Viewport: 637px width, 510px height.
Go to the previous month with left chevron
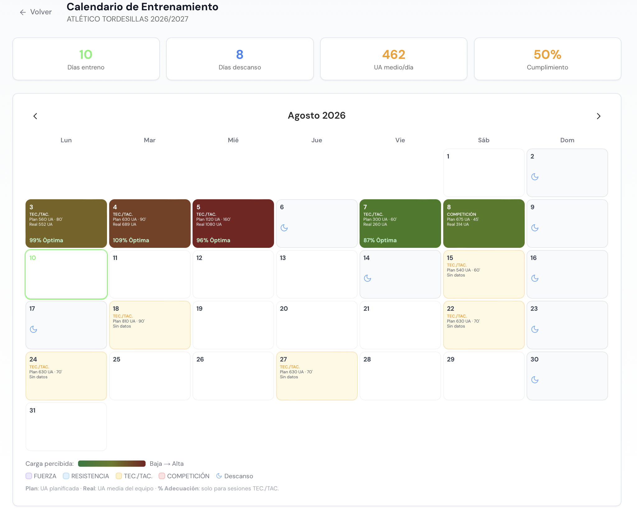[35, 116]
